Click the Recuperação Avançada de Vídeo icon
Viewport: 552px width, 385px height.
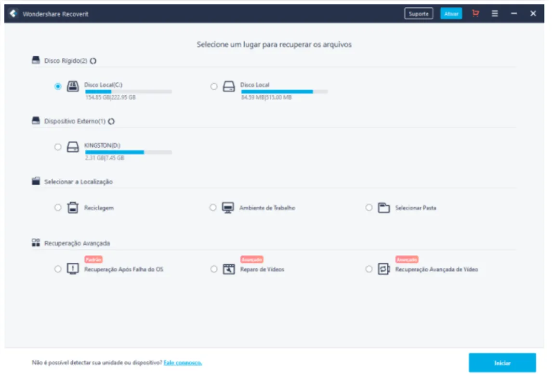[x=384, y=269]
